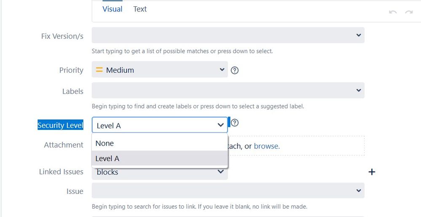Image resolution: width=421 pixels, height=217 pixels.
Task: Click the browse link for attachments
Action: pos(266,146)
